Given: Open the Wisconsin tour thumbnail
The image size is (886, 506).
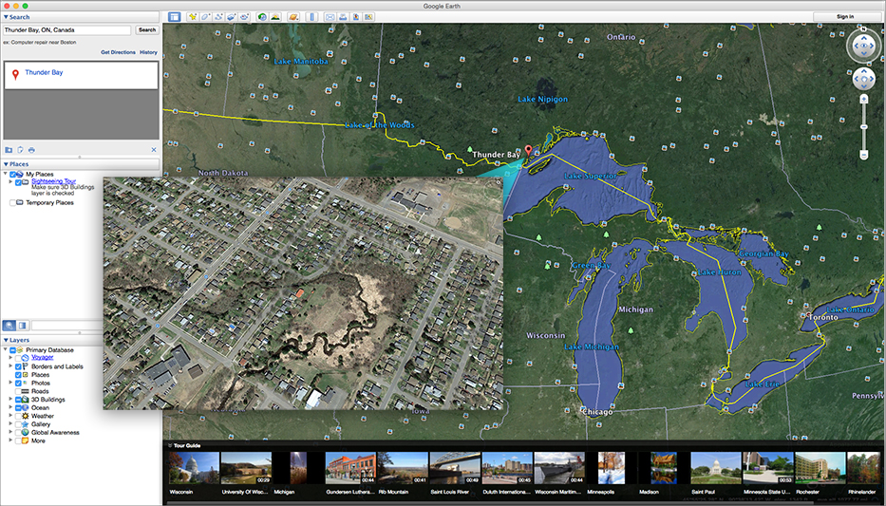Looking at the screenshot, I should [194, 468].
